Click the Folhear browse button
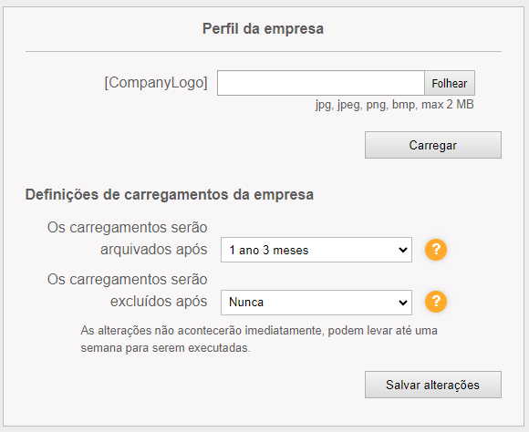Image resolution: width=529 pixels, height=432 pixels. pos(450,83)
